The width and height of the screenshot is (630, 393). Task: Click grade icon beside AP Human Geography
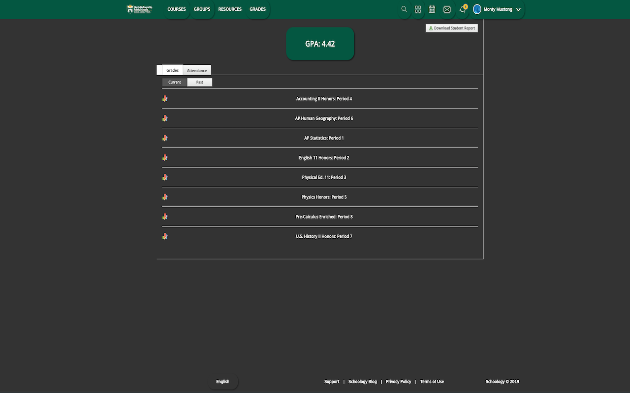[165, 118]
